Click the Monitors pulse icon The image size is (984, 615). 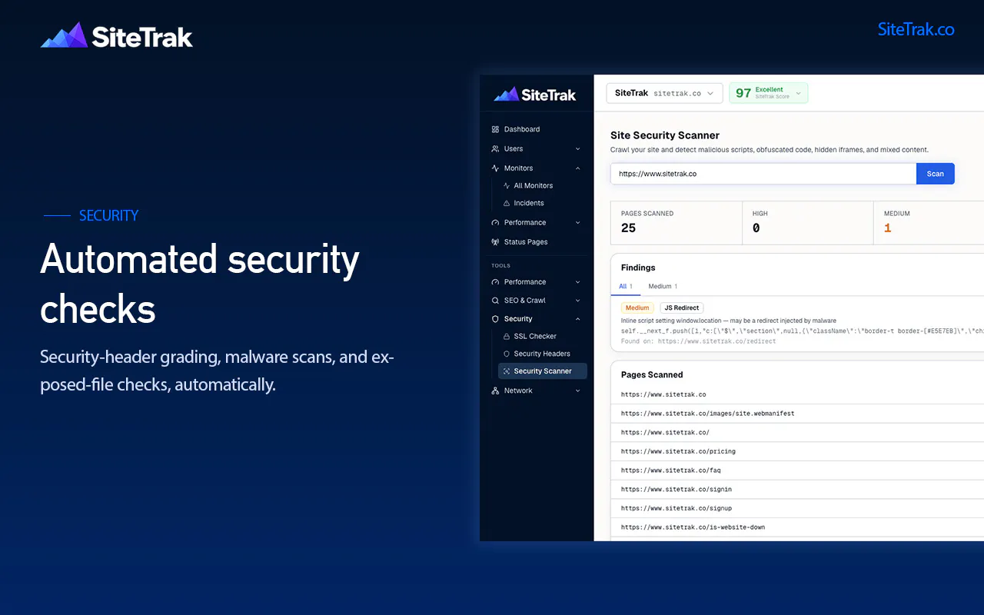coord(495,168)
